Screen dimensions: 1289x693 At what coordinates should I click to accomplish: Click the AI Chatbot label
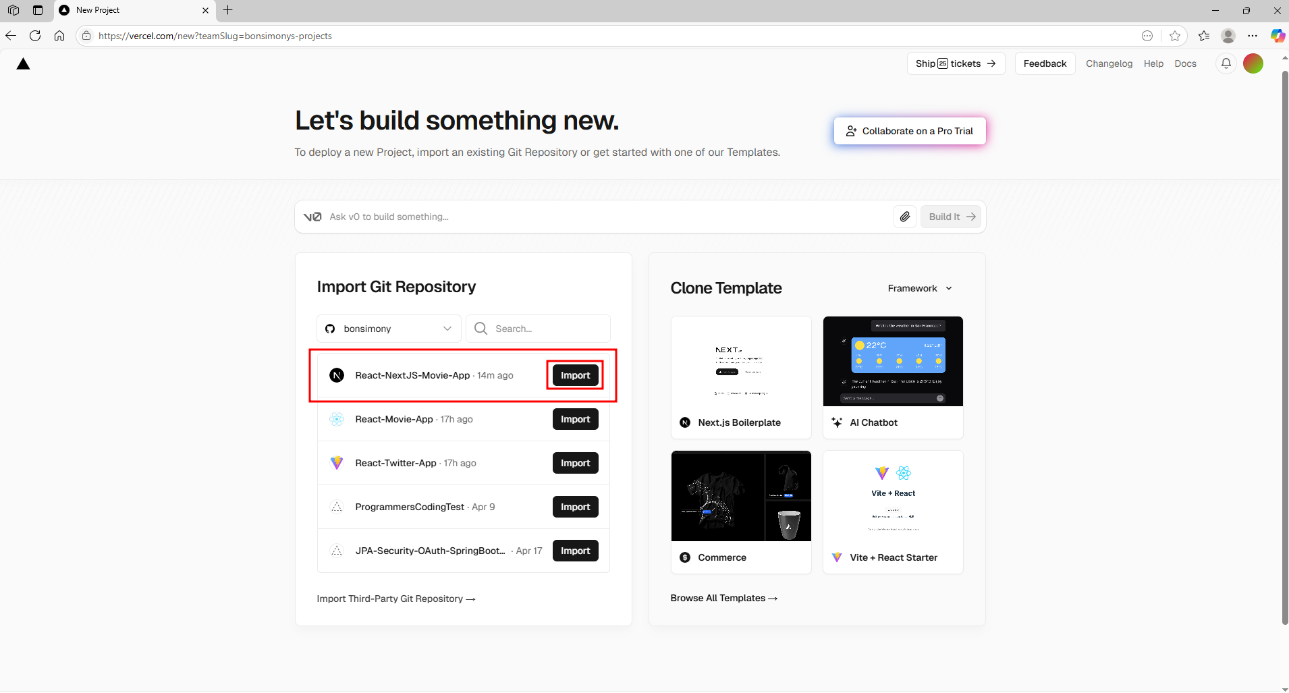click(x=873, y=422)
